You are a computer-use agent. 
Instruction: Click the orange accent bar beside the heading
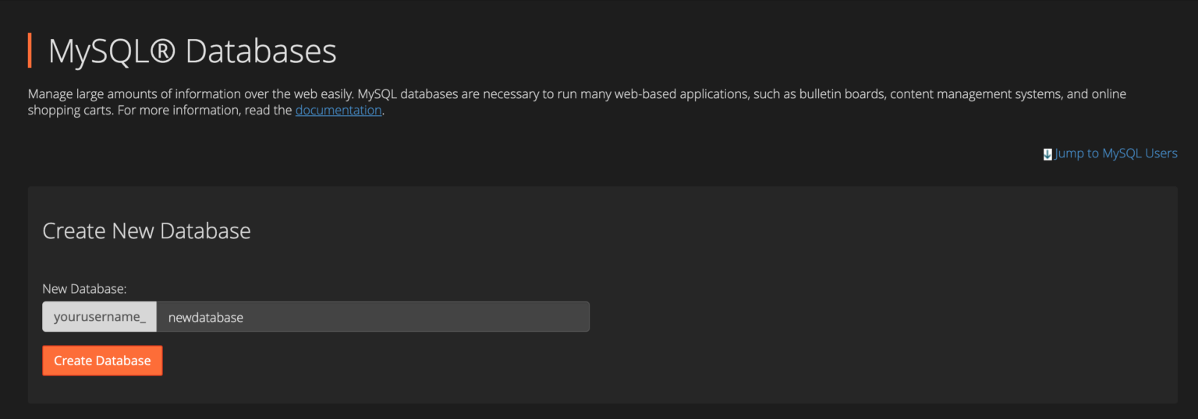(x=30, y=51)
